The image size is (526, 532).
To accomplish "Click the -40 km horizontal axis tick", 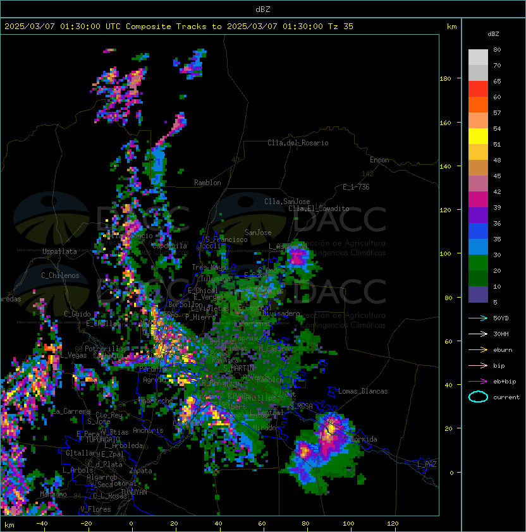I will (42, 524).
